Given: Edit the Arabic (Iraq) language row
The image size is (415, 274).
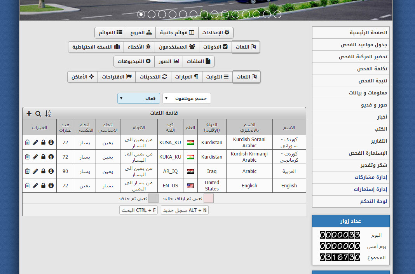Looking at the screenshot, I should [x=35, y=171].
